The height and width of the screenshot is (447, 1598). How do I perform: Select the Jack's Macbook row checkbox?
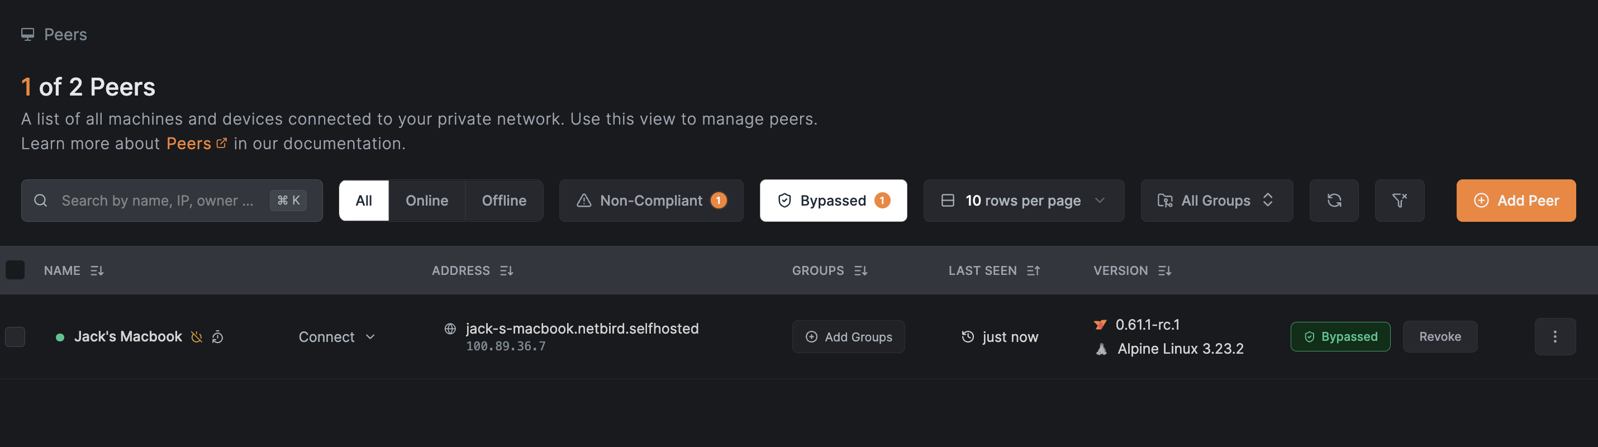tap(15, 336)
